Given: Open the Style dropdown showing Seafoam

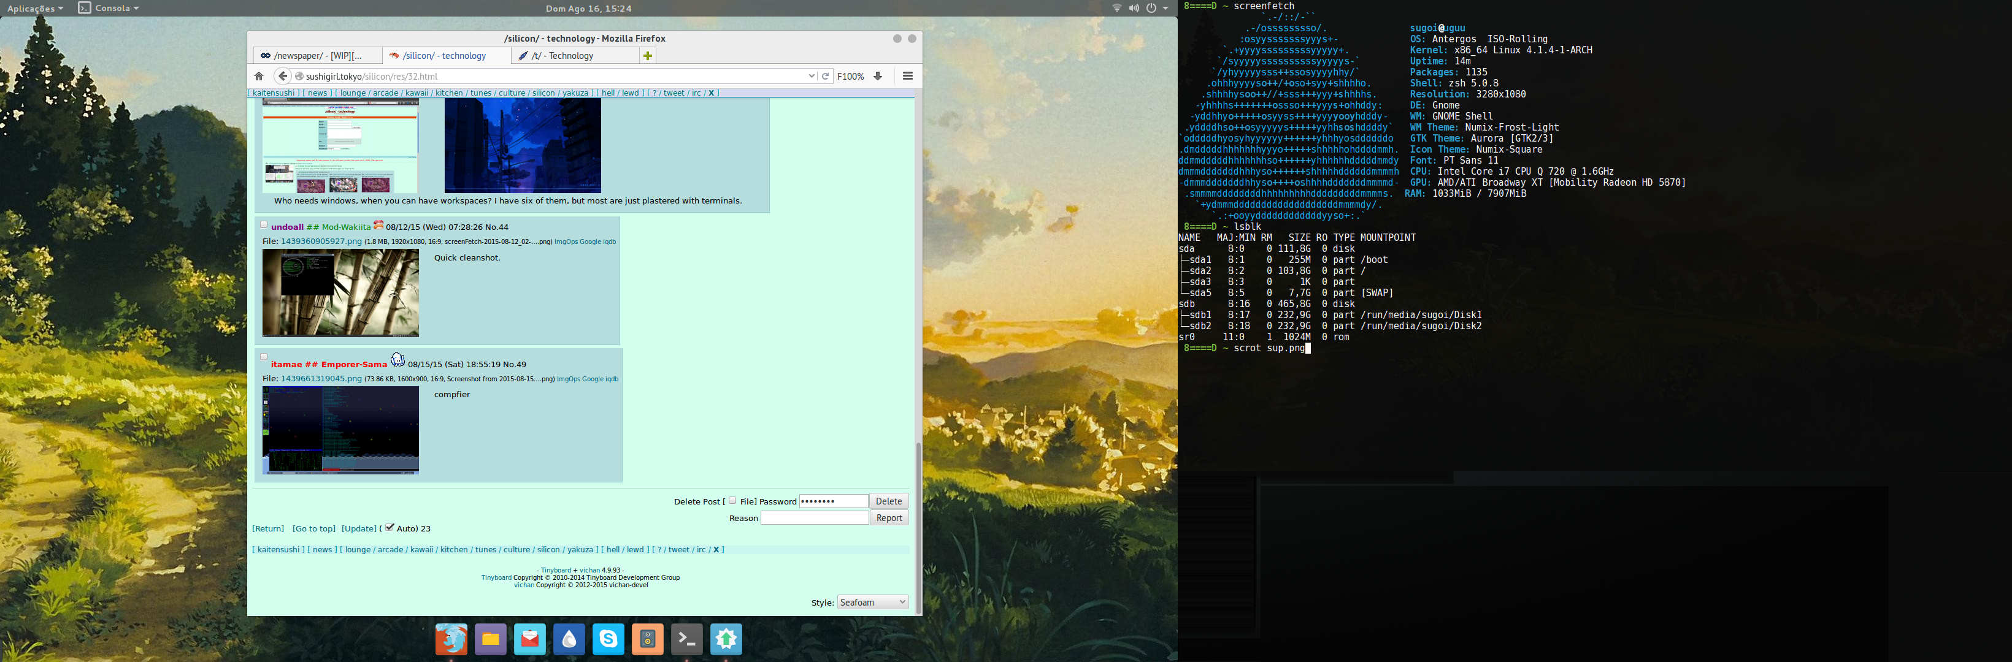Looking at the screenshot, I should click(872, 603).
